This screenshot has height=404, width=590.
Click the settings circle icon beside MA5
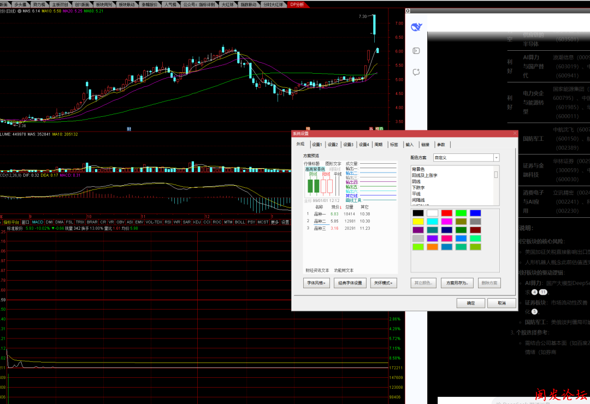(20, 11)
